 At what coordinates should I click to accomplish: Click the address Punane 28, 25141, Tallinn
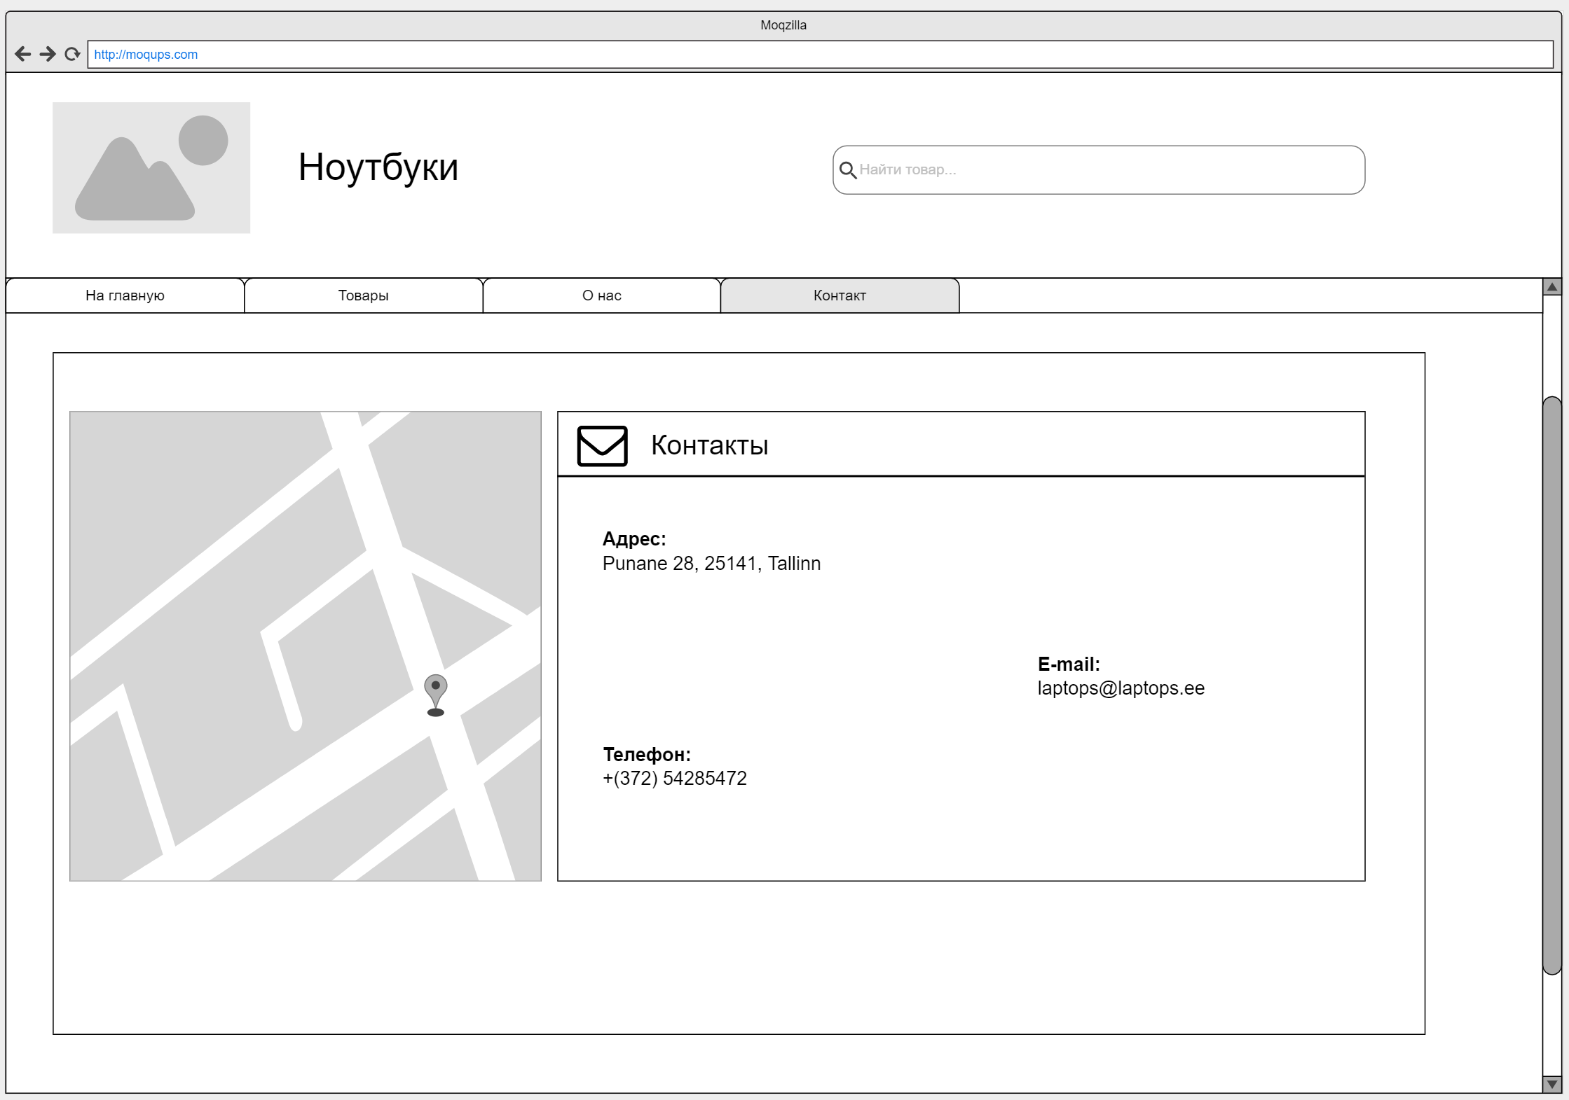tap(711, 564)
